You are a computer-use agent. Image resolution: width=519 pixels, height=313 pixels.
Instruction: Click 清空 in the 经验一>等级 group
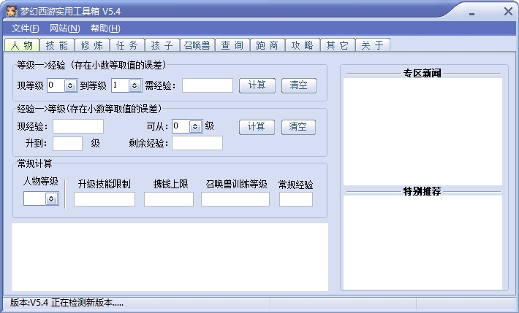coord(298,127)
